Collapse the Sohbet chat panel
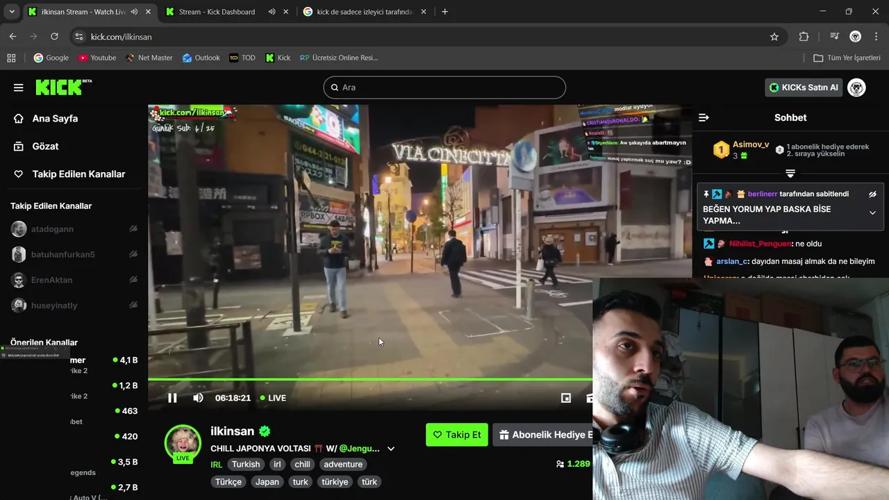This screenshot has height=500, width=889. pos(704,118)
